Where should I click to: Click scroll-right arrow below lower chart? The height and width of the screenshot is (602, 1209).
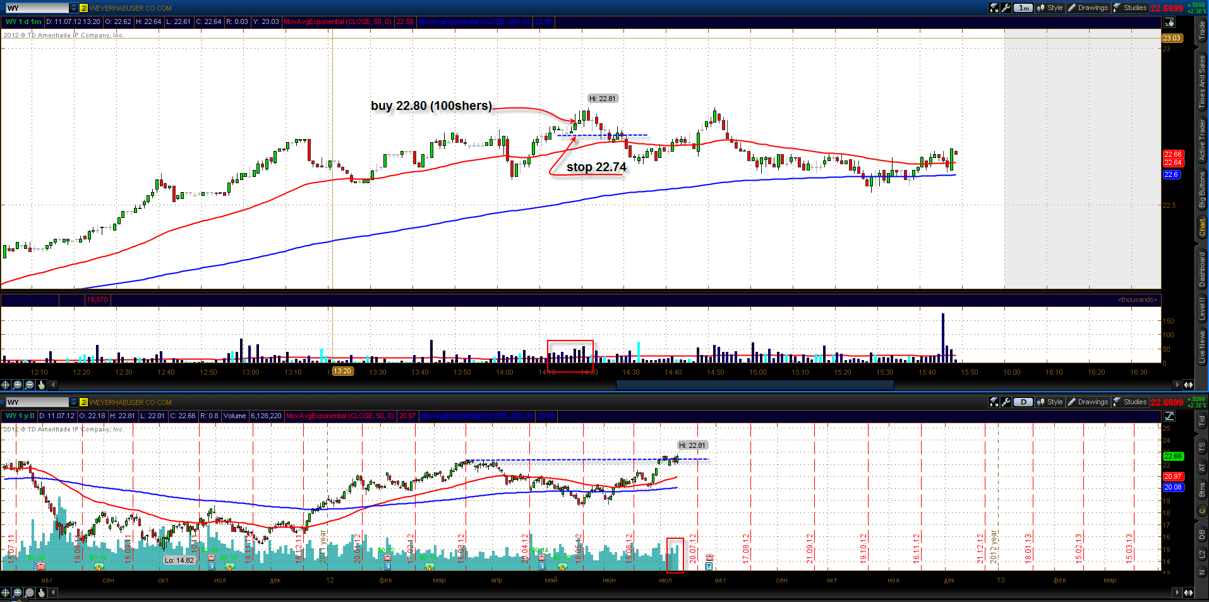pyautogui.click(x=1177, y=593)
